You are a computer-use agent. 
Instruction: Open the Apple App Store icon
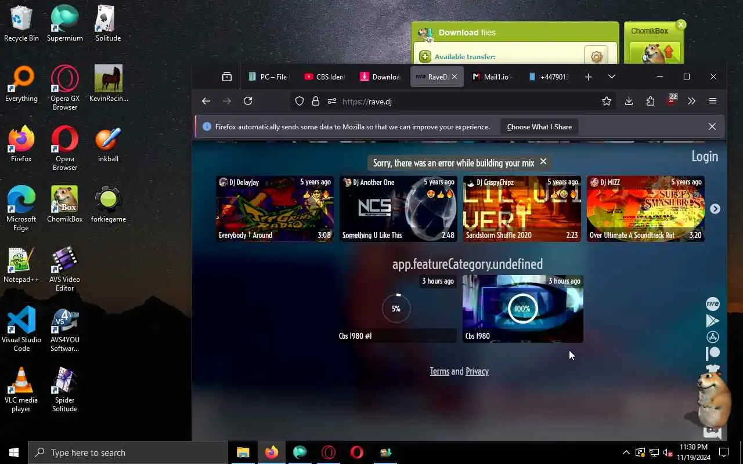(x=712, y=337)
